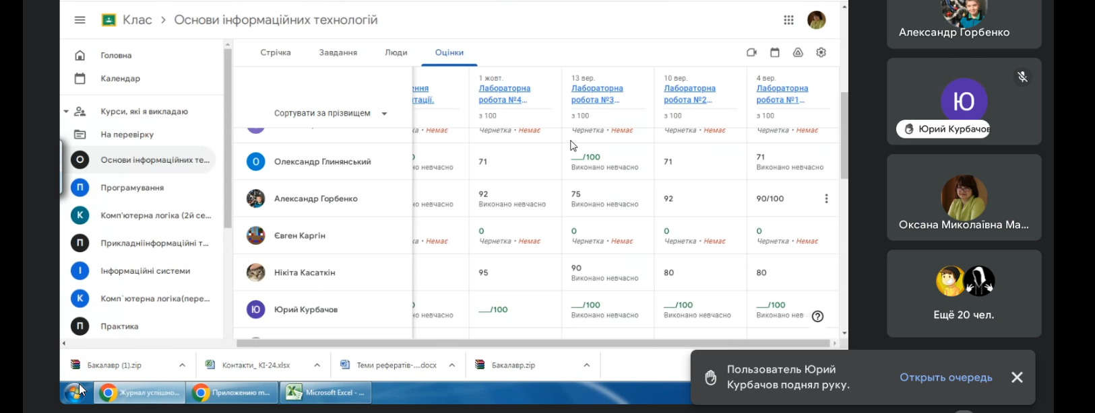
Task: Open the account profile avatar
Action: tap(816, 20)
